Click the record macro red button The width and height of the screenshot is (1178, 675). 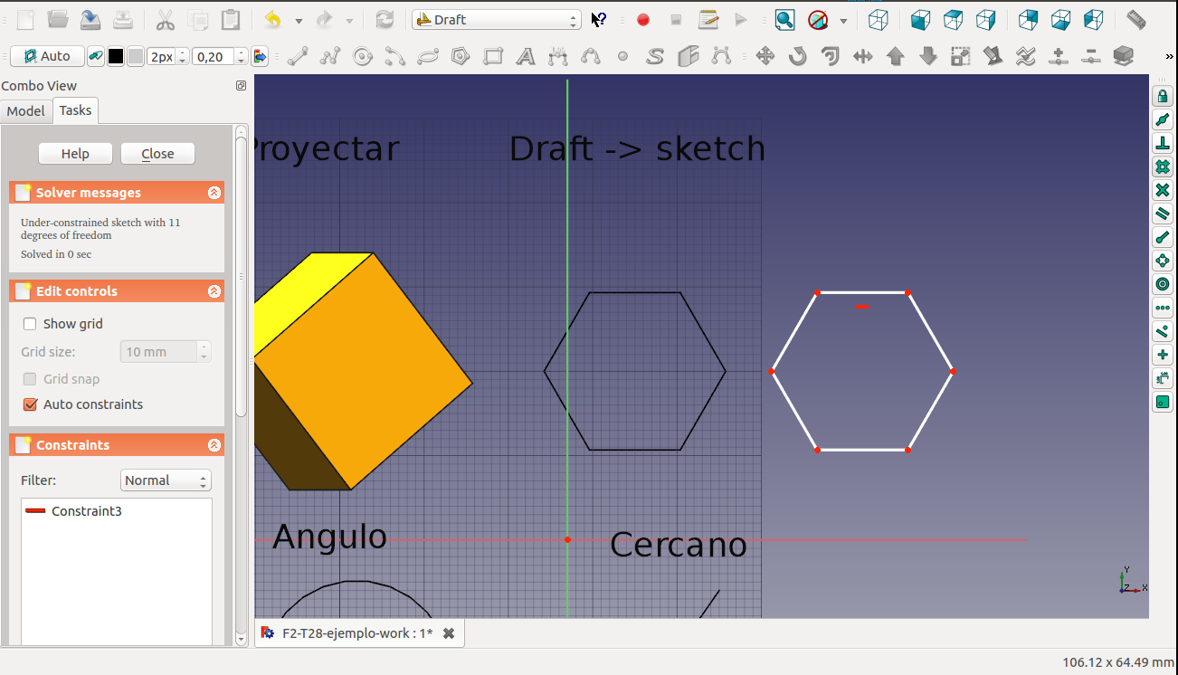[643, 20]
